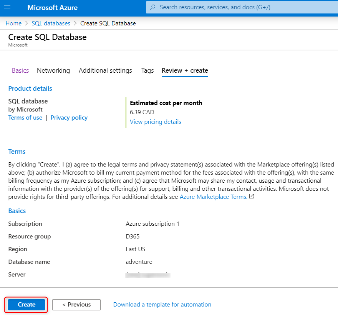Viewport: 338px width, 315px height.
Task: Click the SQL databases breadcrumb
Action: point(51,23)
